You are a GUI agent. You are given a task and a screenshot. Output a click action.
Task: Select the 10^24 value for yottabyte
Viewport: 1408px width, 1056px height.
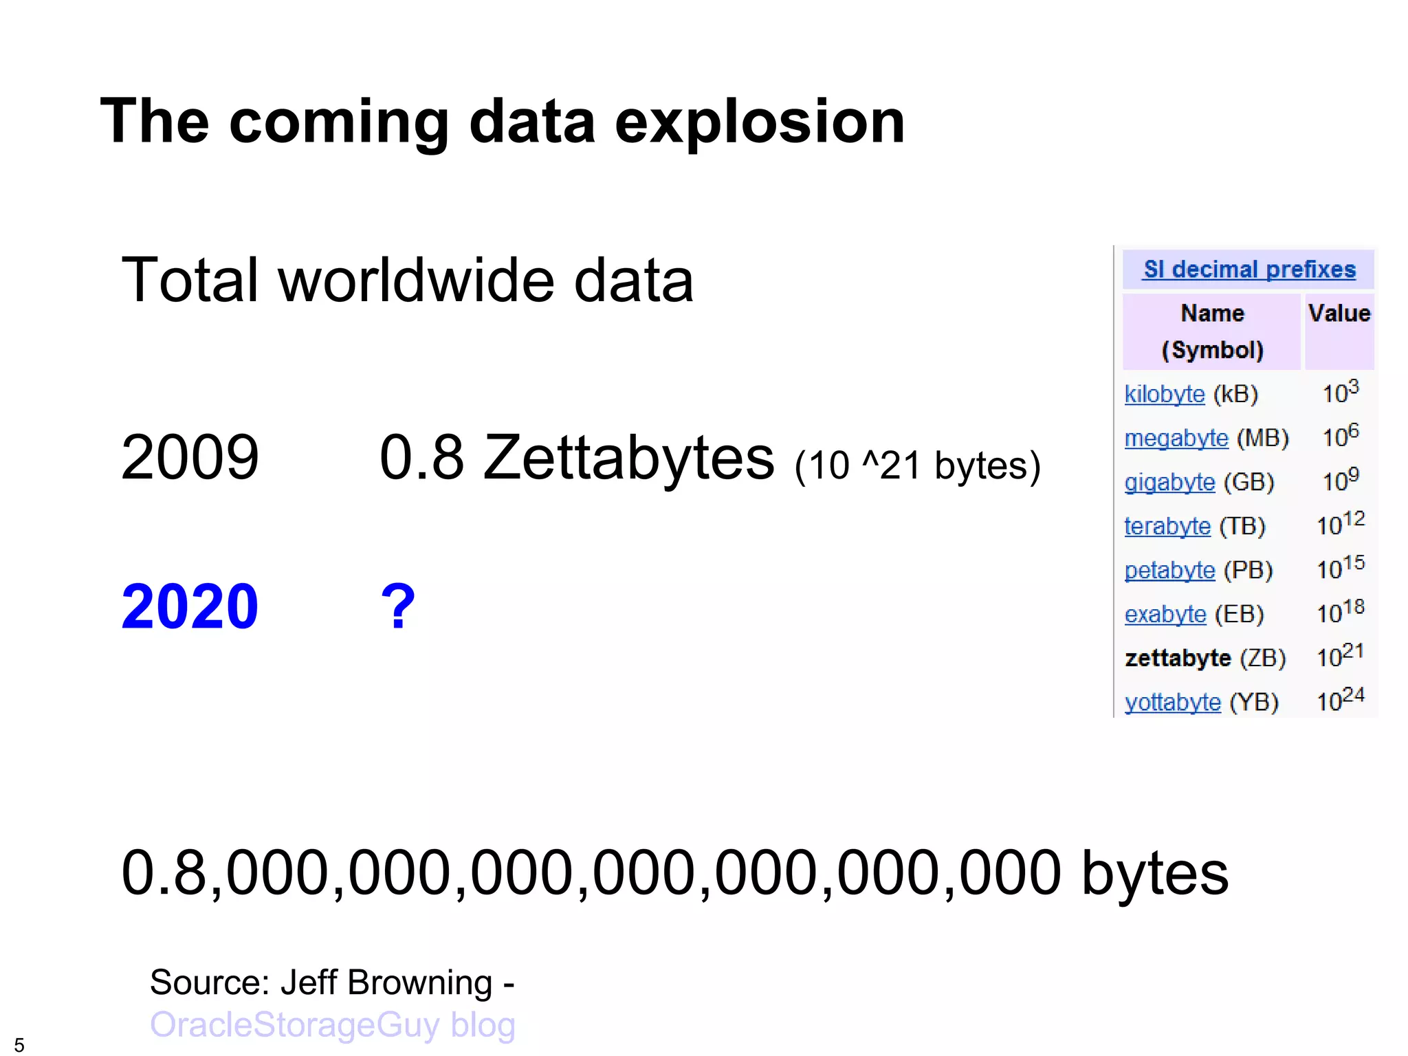1340,699
